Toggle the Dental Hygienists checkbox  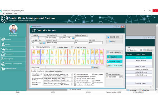coord(75,74)
